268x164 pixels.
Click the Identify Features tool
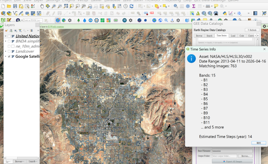(x=175, y=6)
